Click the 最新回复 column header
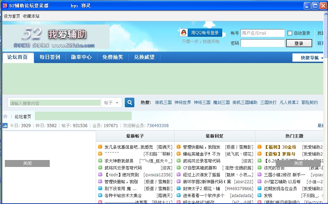The height and width of the screenshot is (204, 328). [x=215, y=136]
